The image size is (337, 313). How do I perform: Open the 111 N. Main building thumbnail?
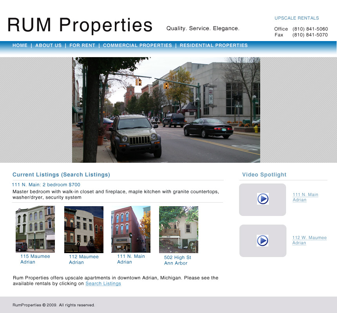click(131, 229)
